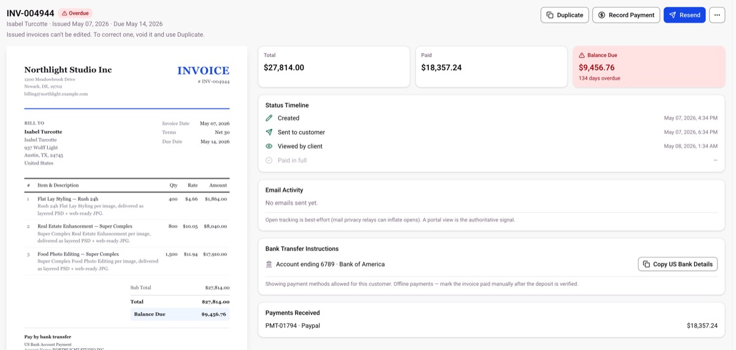Click the $17,910.00 line amount
The image size is (736, 350).
[x=215, y=254]
